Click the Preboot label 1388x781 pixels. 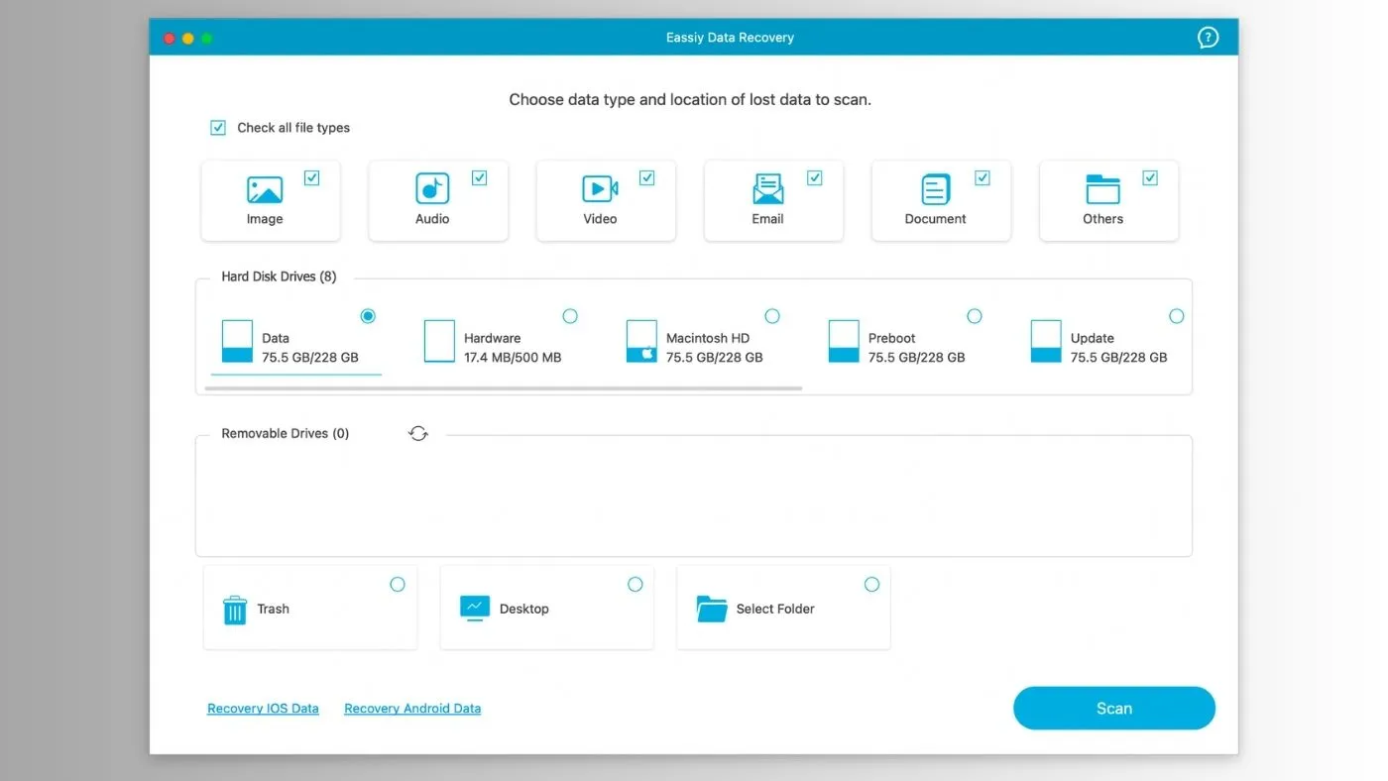pos(892,338)
